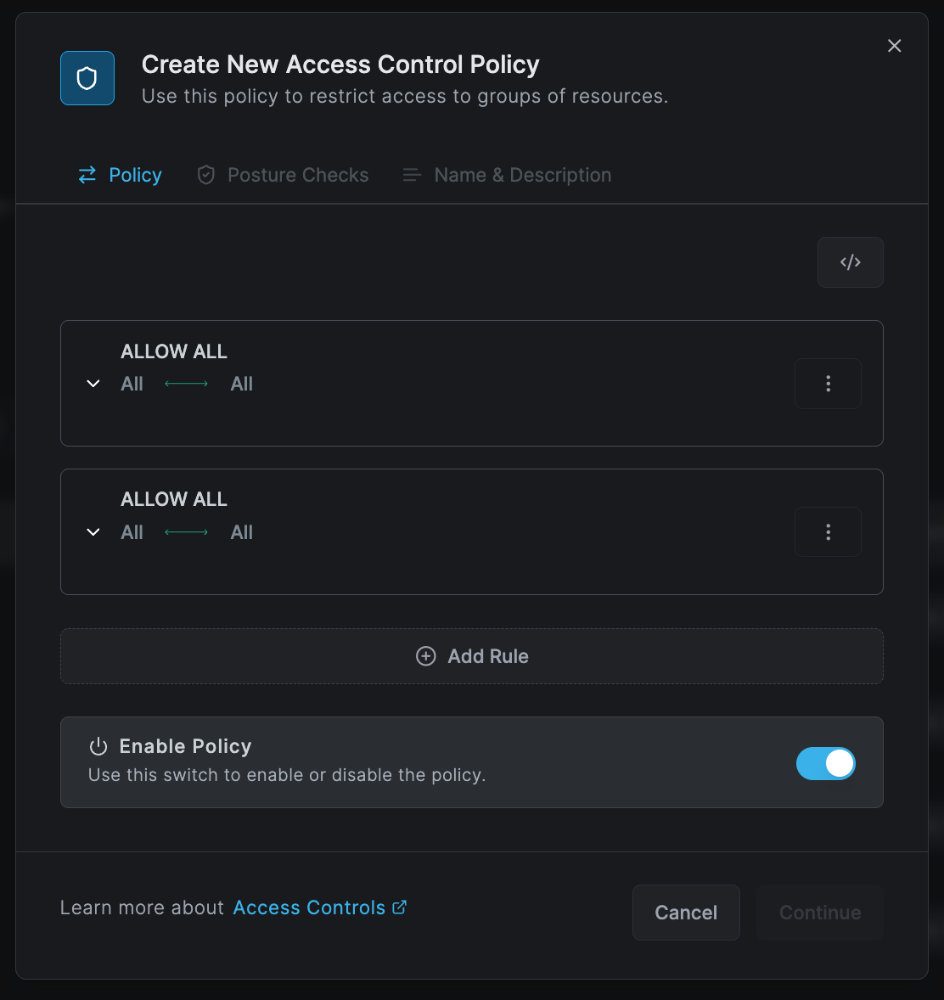Click the power icon beside Enable Policy

pyautogui.click(x=98, y=746)
